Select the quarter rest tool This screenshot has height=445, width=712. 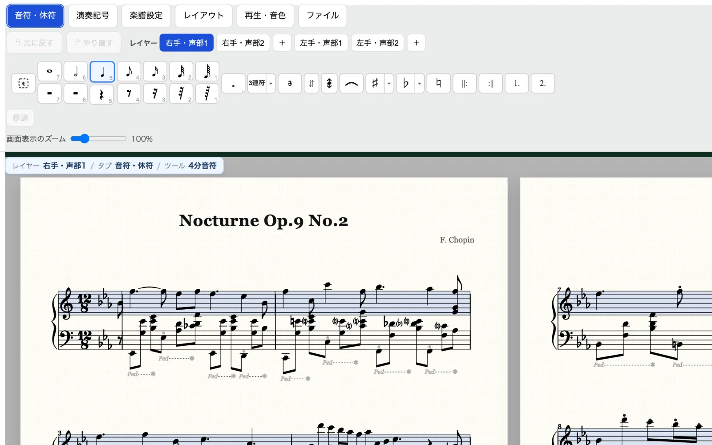(x=102, y=94)
